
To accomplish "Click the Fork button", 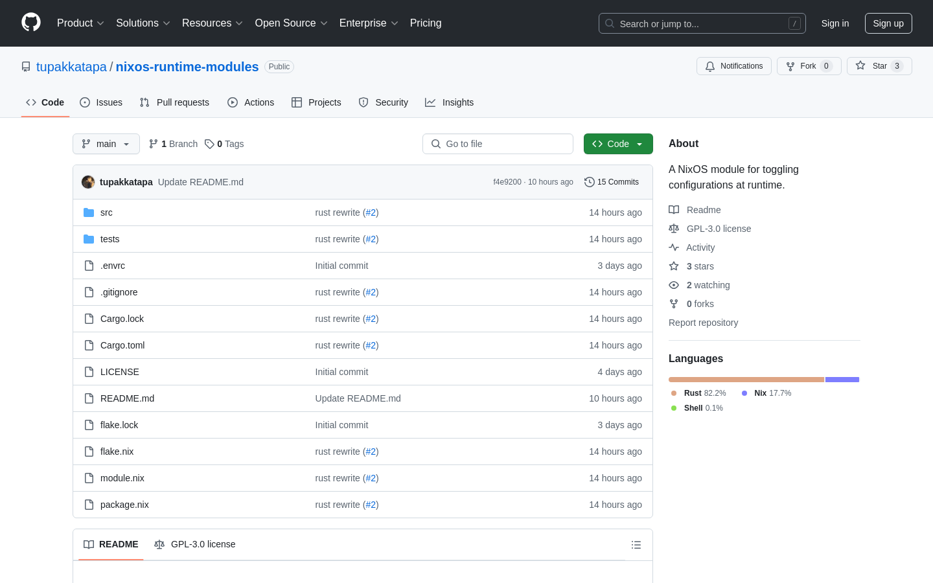I will coord(809,66).
